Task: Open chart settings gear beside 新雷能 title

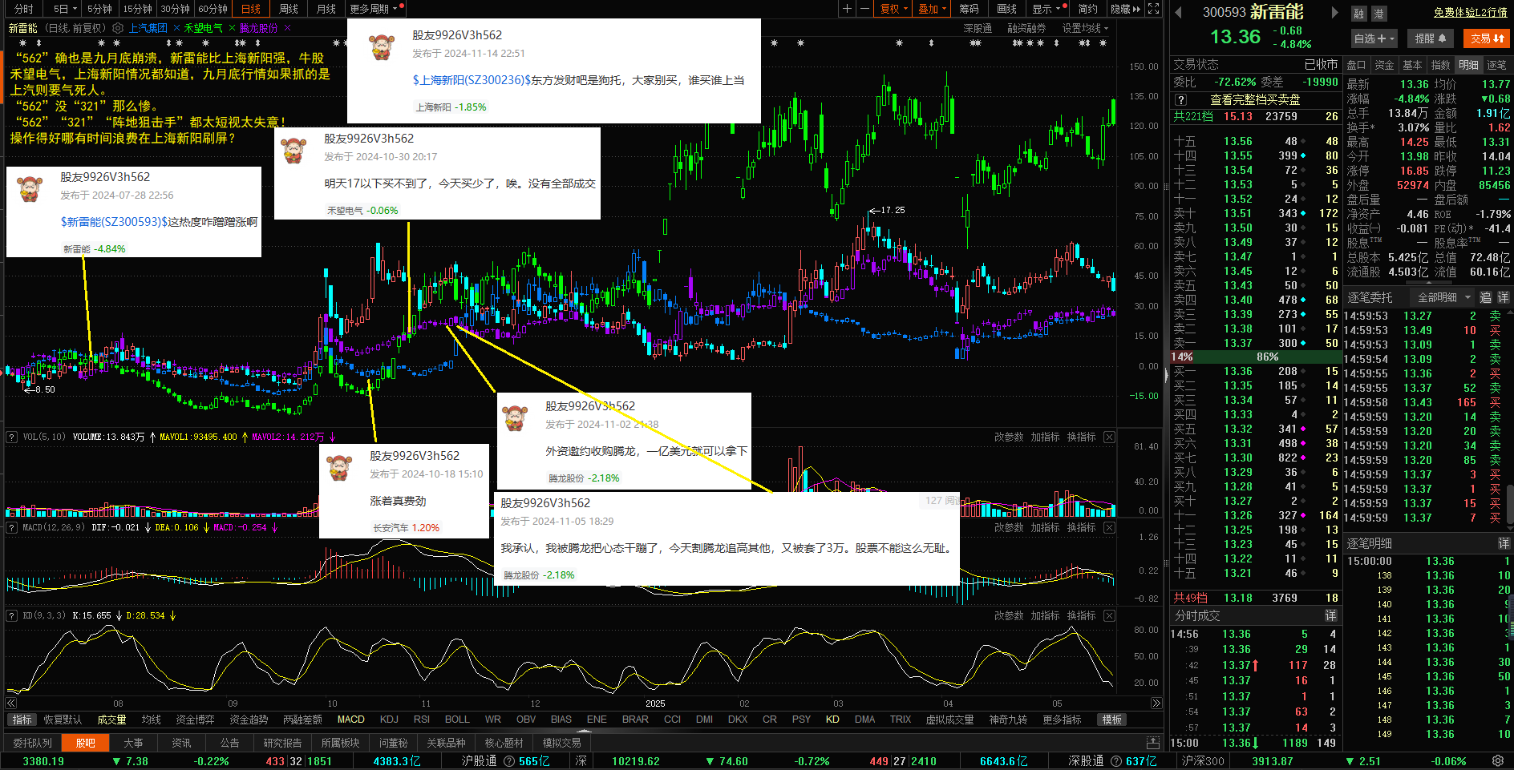Action: coord(118,28)
